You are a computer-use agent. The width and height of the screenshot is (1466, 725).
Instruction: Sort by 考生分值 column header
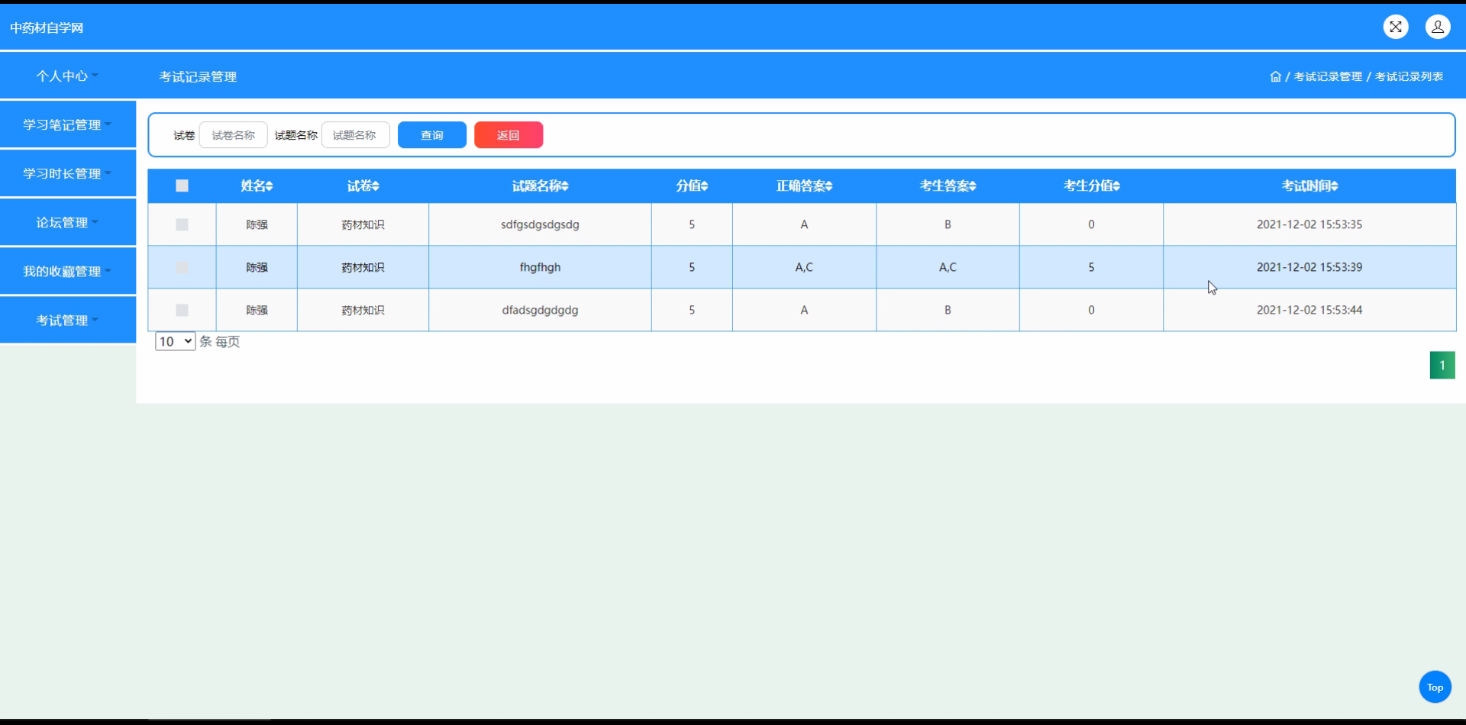1092,185
